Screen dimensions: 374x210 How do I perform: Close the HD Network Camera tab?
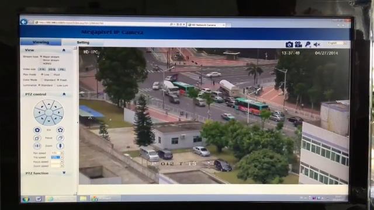(x=224, y=25)
